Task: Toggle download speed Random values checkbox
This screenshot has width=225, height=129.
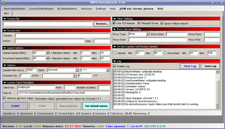Action: 48,58
